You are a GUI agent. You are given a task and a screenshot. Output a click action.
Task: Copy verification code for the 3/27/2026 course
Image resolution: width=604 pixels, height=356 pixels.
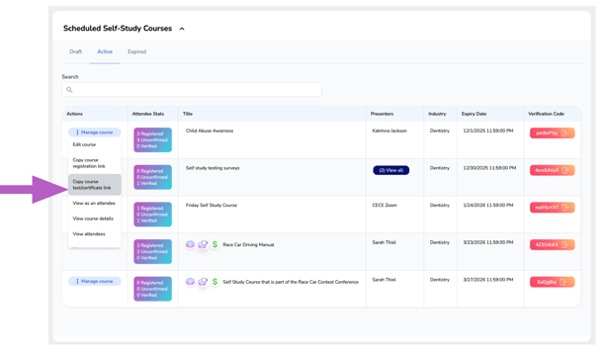pos(552,282)
